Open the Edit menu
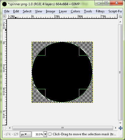 [16, 11]
